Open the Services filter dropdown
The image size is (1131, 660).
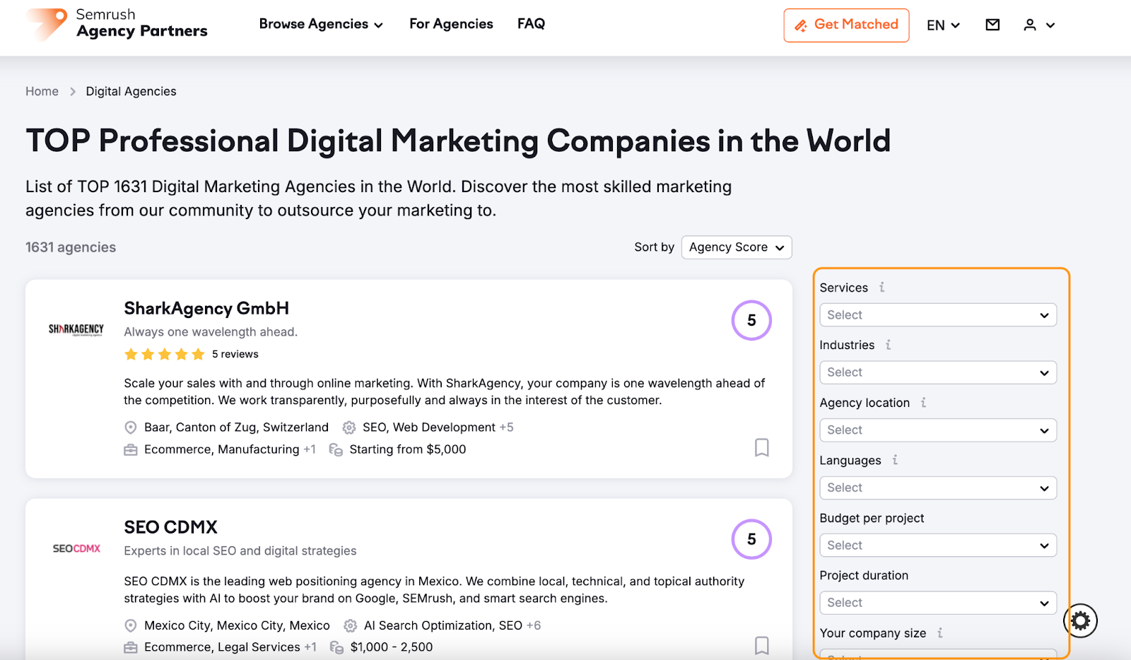pyautogui.click(x=937, y=314)
